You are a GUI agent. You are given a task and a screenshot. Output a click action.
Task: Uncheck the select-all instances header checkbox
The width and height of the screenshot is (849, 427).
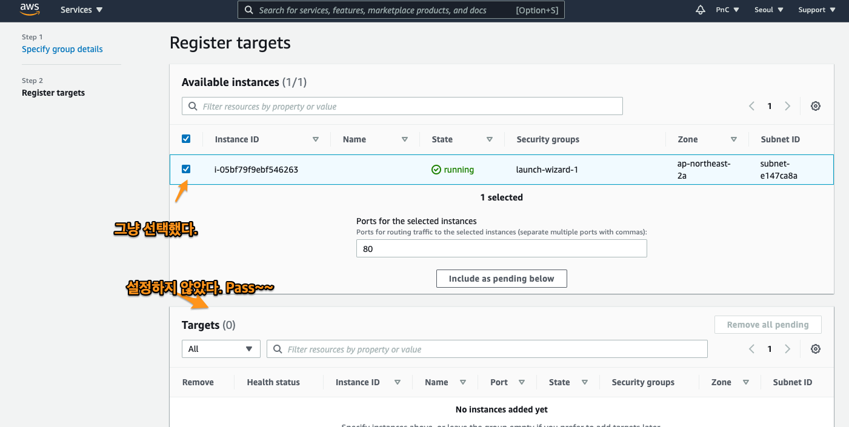[186, 139]
